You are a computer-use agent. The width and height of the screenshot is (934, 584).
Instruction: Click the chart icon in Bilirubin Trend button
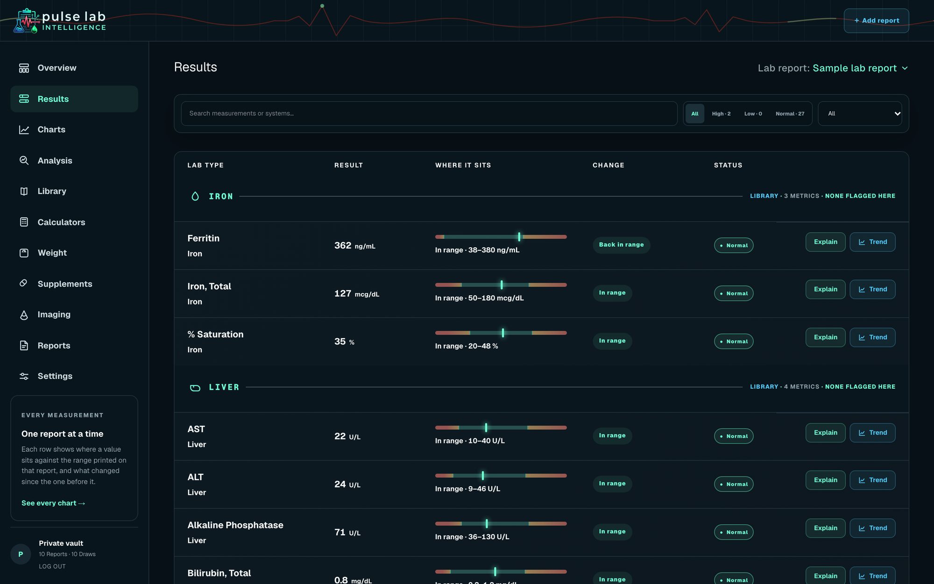[862, 577]
